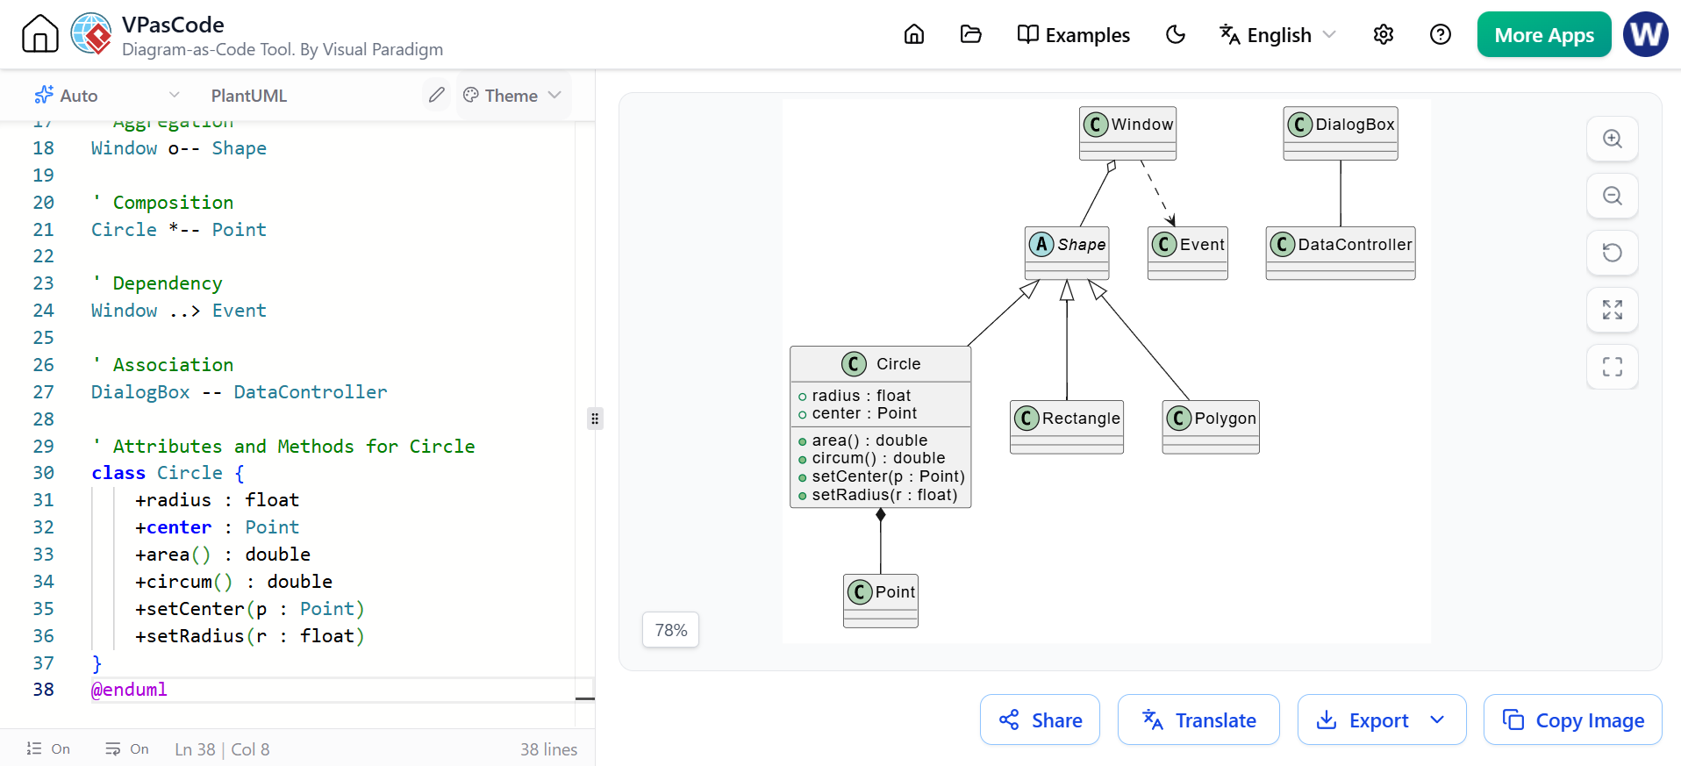Click code line 18 Window o-- Shape

click(x=179, y=148)
